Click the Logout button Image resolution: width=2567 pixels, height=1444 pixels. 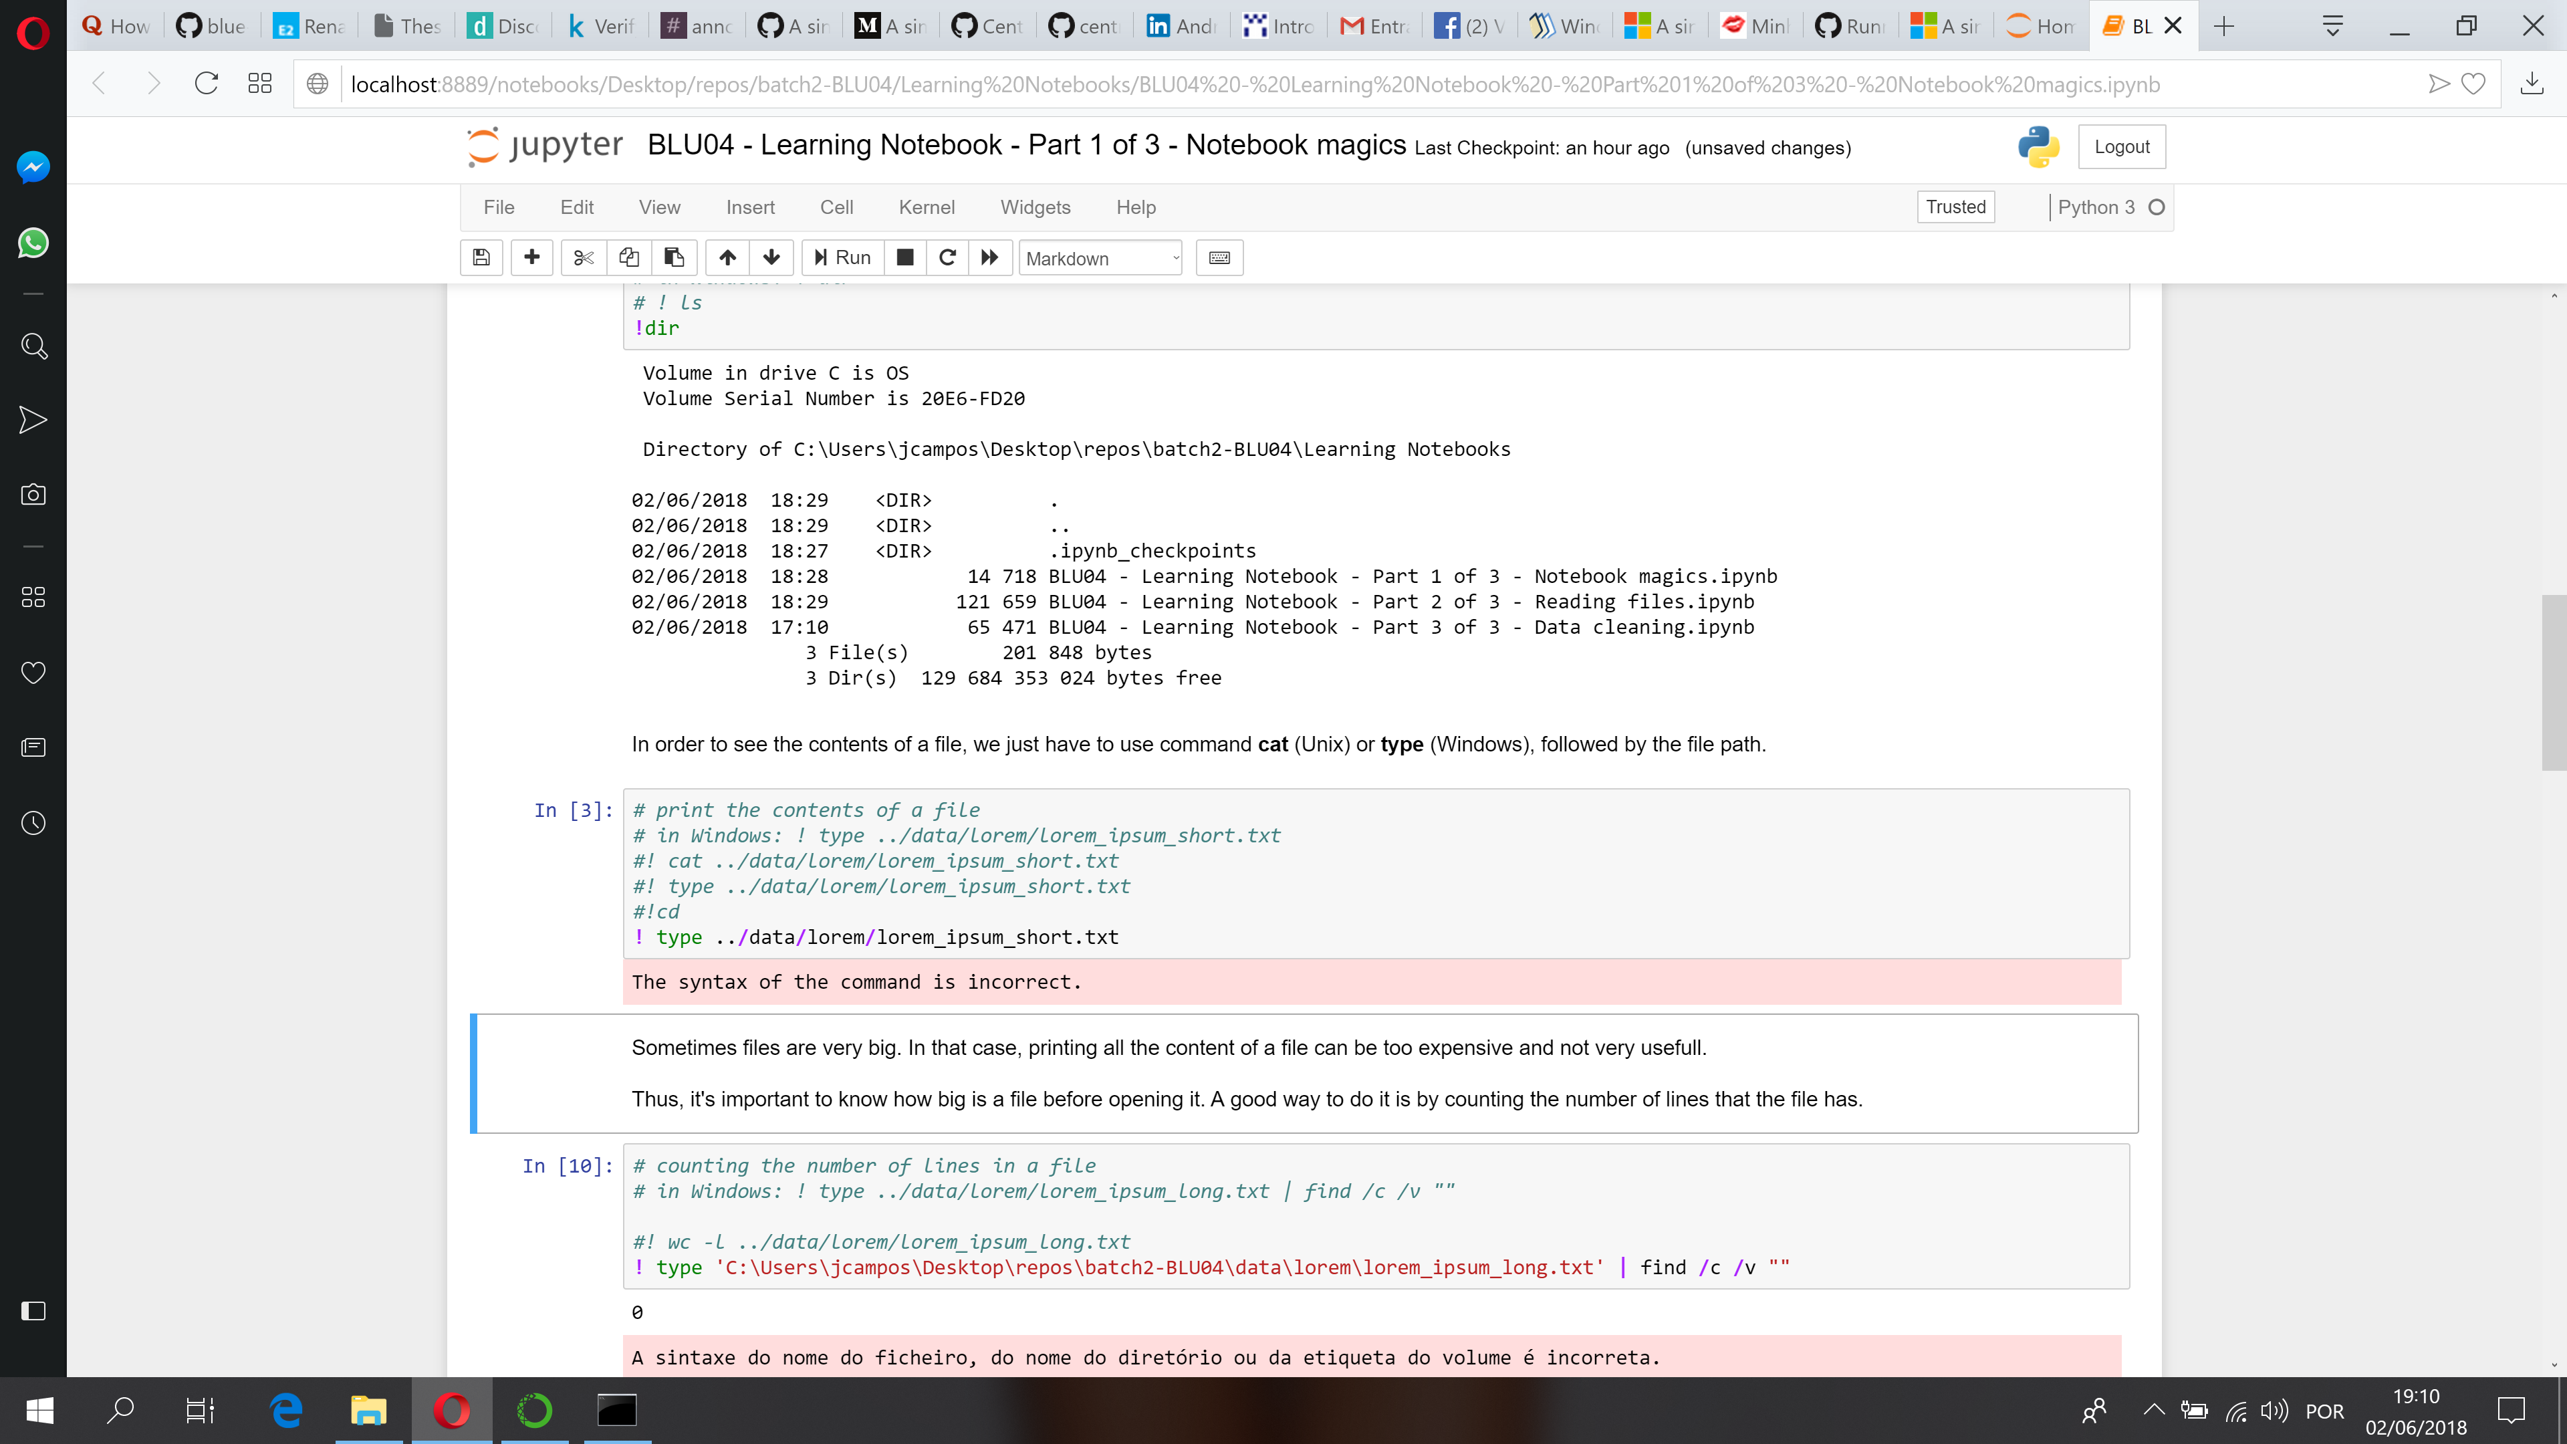click(2122, 146)
